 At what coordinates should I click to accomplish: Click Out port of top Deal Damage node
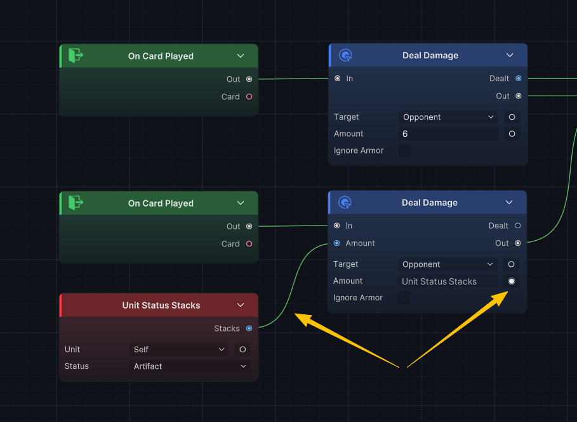[x=519, y=96]
